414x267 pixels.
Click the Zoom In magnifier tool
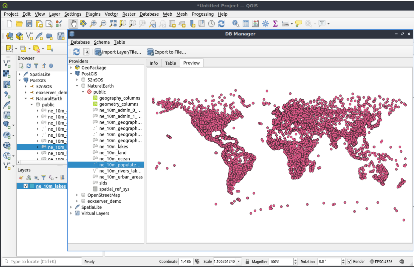[93, 23]
